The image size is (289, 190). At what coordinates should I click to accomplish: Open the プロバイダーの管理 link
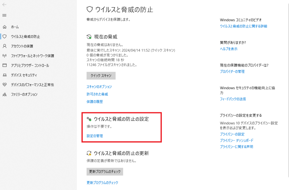tap(232, 71)
